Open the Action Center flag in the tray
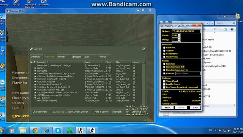Viewport: 243px width, 137px height. 220,131
